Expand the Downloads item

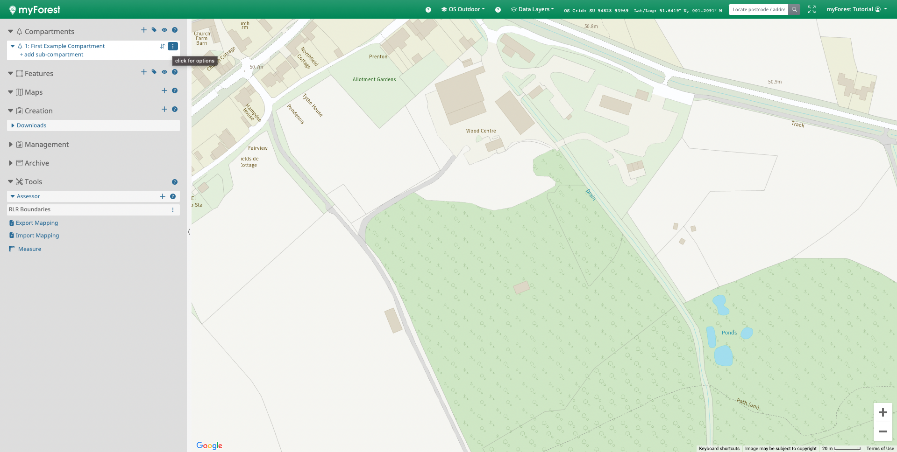(x=13, y=125)
